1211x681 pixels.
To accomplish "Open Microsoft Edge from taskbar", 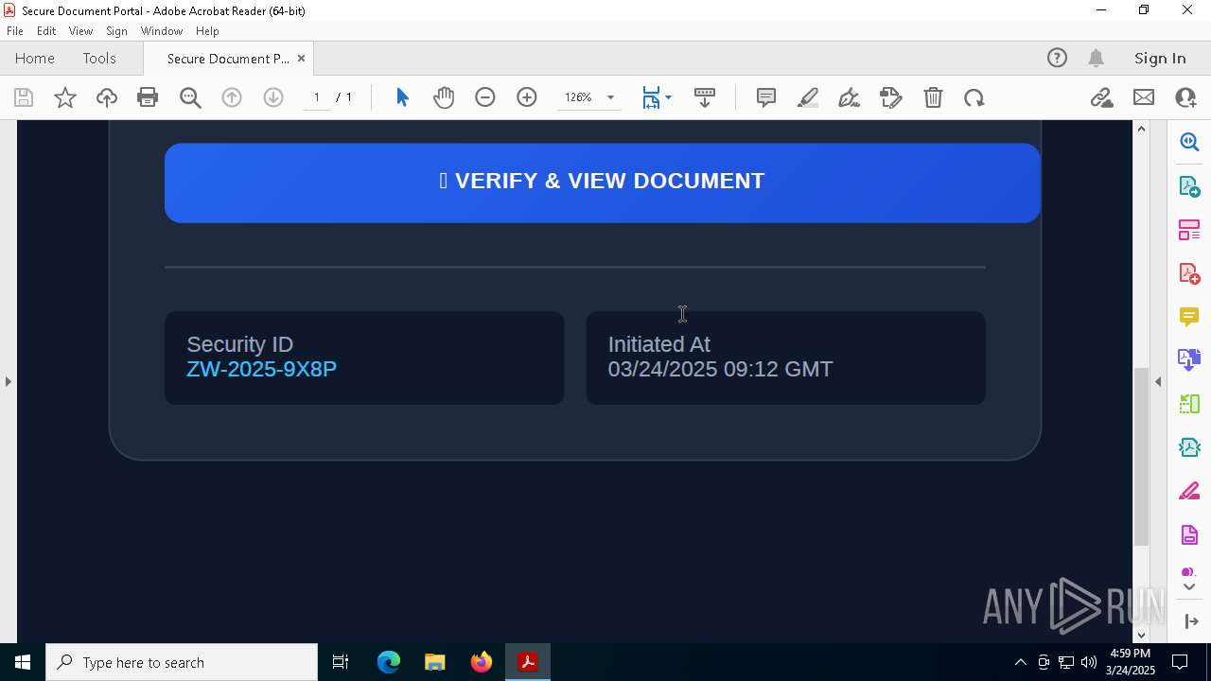I will [389, 662].
